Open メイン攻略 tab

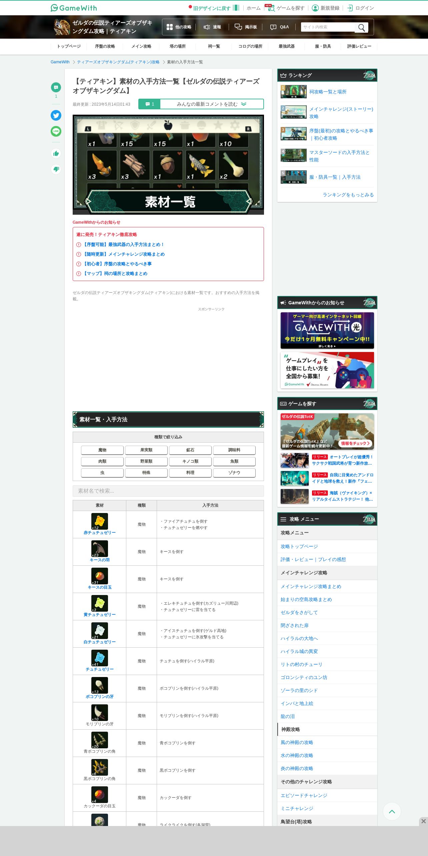coord(141,46)
